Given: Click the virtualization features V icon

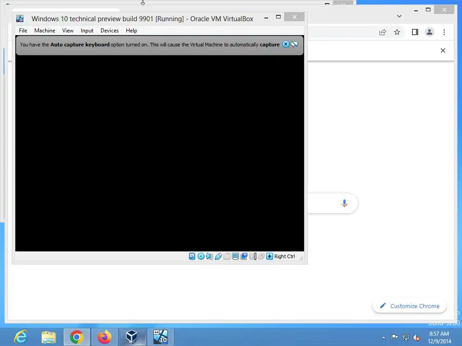Looking at the screenshot, I should [x=252, y=256].
